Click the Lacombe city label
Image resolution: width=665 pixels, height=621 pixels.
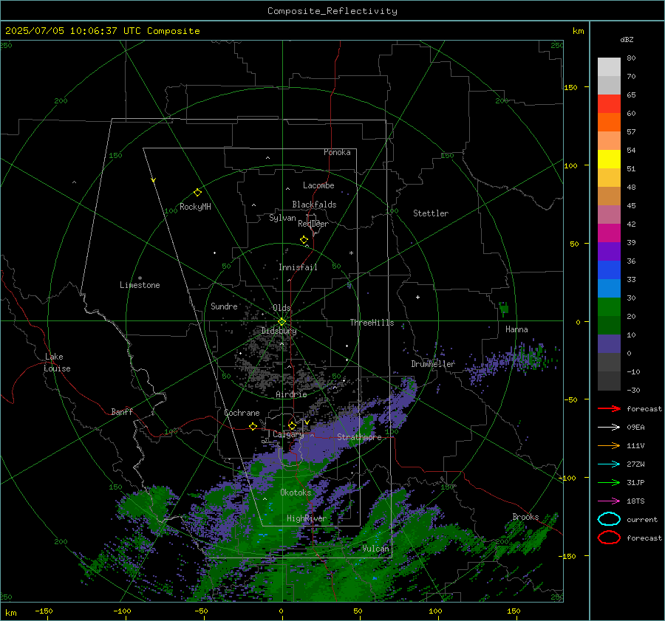click(318, 185)
